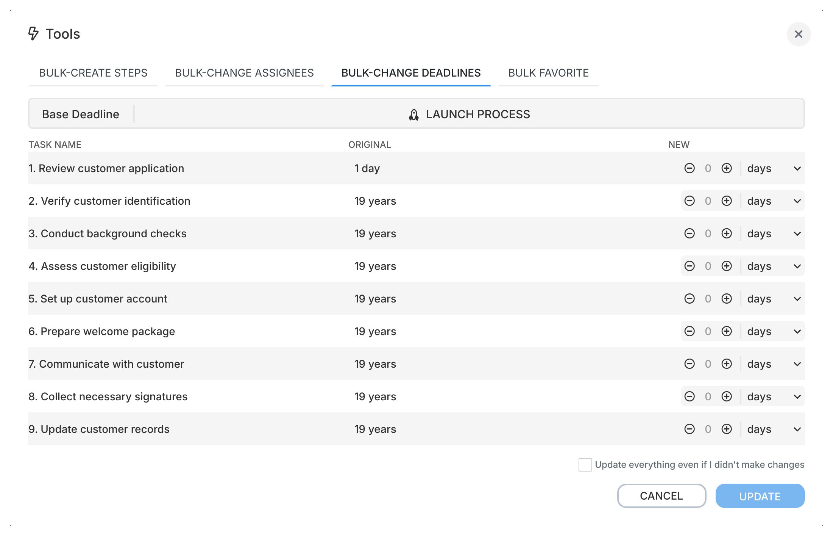
Task: Click plus icon for Update customer records
Action: pyautogui.click(x=727, y=429)
